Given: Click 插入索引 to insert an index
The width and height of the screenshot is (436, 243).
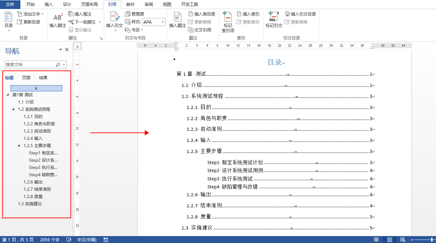Looking at the screenshot, I should pos(248,14).
